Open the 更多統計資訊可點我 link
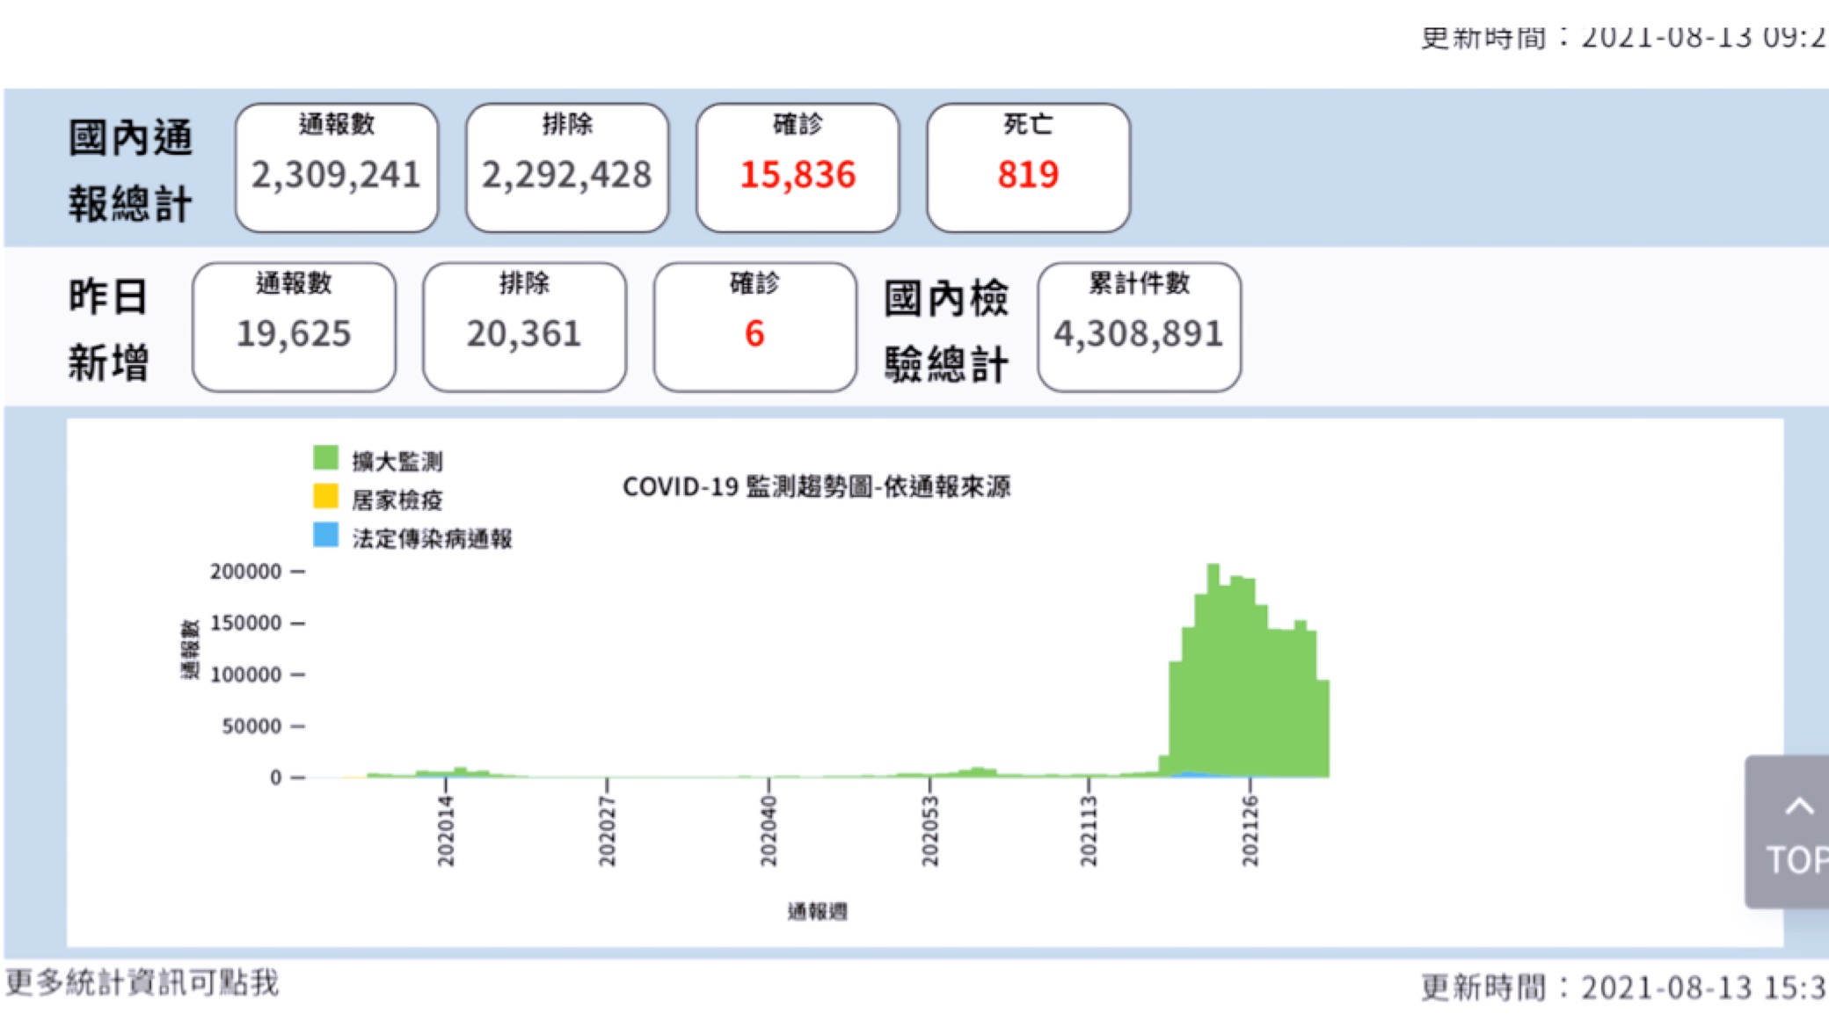This screenshot has height=1029, width=1829. pos(142,982)
